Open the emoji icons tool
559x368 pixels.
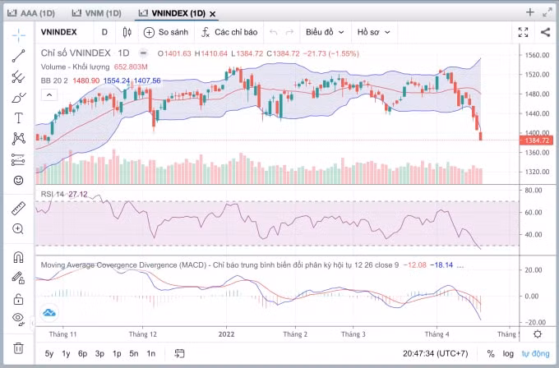click(x=19, y=180)
